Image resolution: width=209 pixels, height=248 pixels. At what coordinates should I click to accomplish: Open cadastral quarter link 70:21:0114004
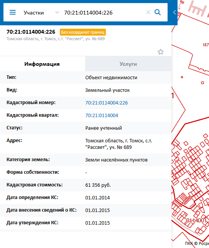[x=102, y=116]
